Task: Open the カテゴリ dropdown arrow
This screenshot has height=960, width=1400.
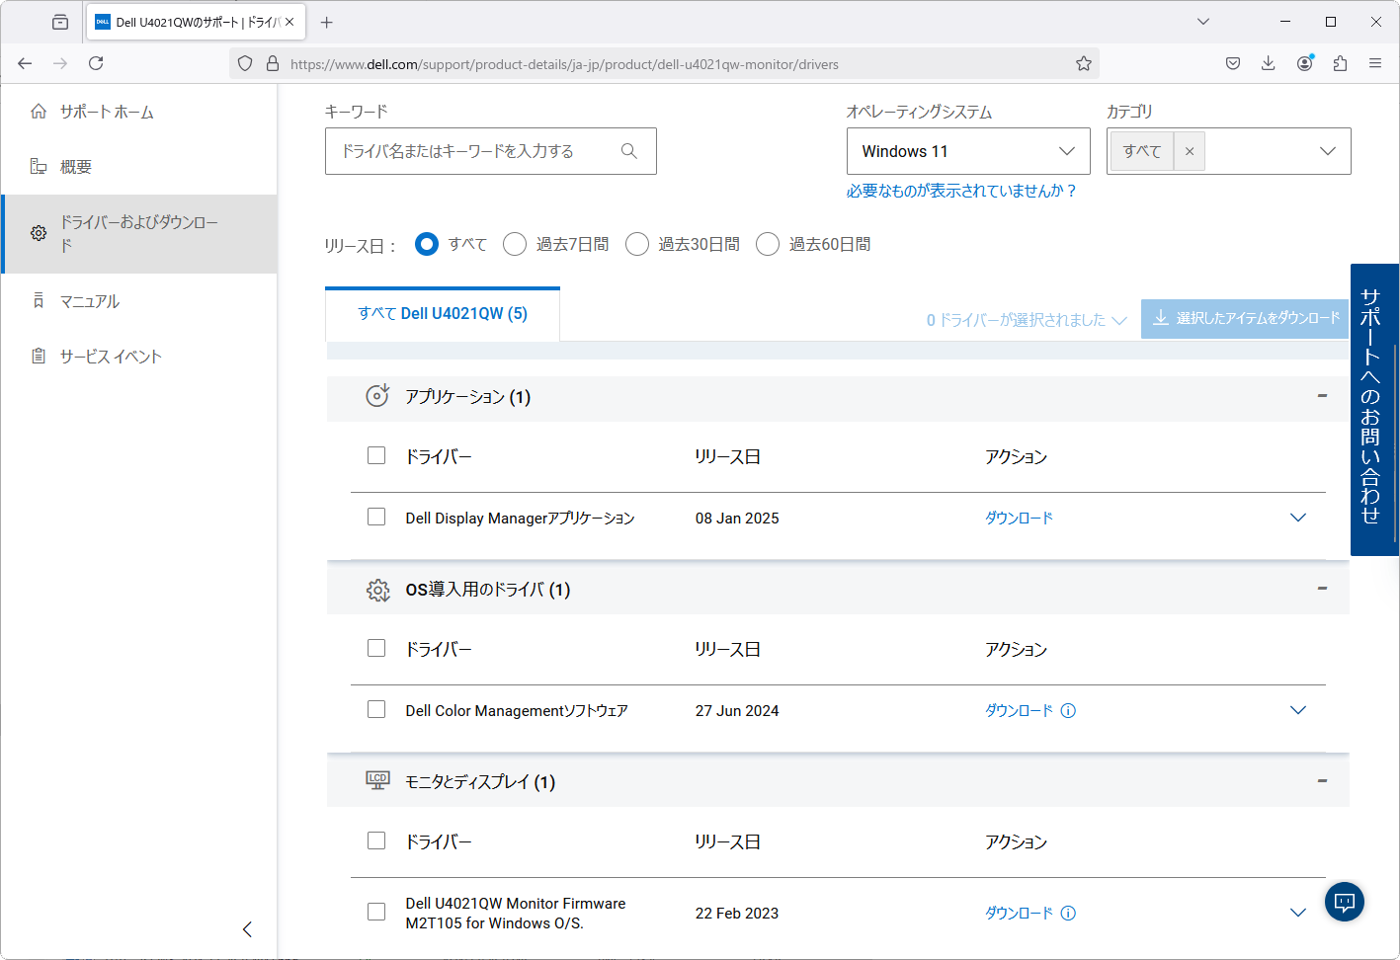Action: click(x=1328, y=151)
